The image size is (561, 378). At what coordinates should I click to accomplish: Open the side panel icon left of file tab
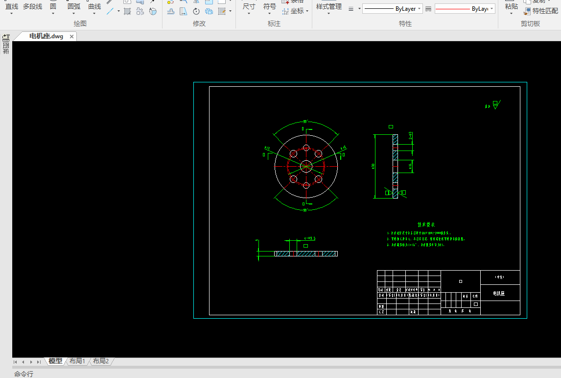pos(6,37)
